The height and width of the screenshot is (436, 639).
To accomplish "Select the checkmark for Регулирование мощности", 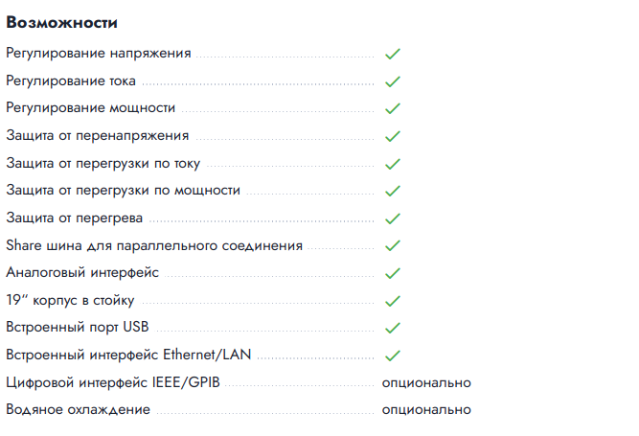I will click(x=391, y=108).
